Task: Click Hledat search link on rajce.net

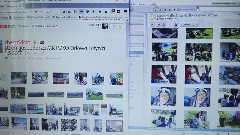Action: click(52, 26)
